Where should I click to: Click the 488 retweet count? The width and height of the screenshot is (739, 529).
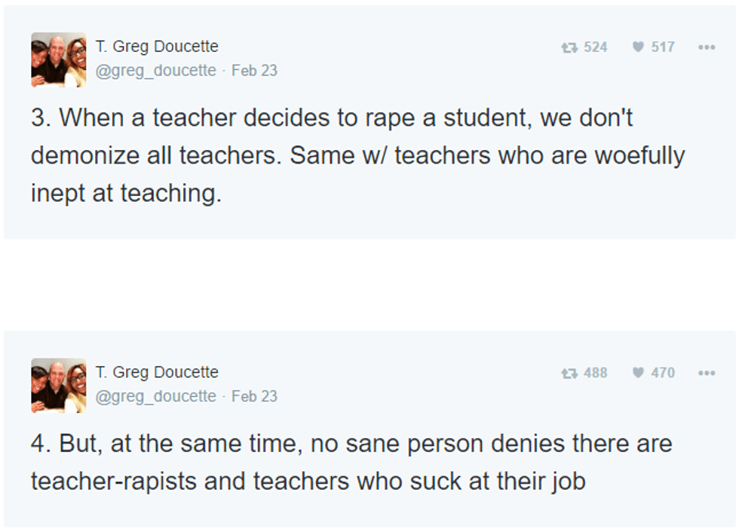(595, 373)
